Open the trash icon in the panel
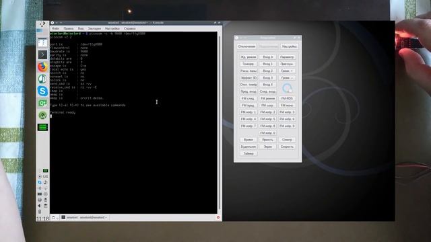The width and height of the screenshot is (431, 242). tap(40, 212)
